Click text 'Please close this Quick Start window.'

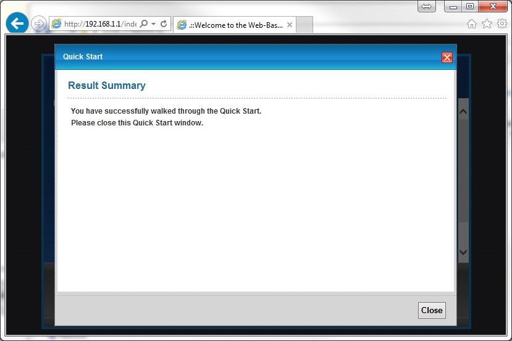point(137,123)
